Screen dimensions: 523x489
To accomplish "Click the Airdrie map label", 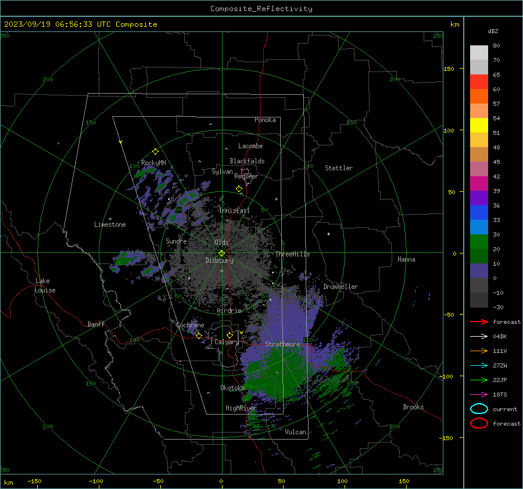I will pos(229,310).
